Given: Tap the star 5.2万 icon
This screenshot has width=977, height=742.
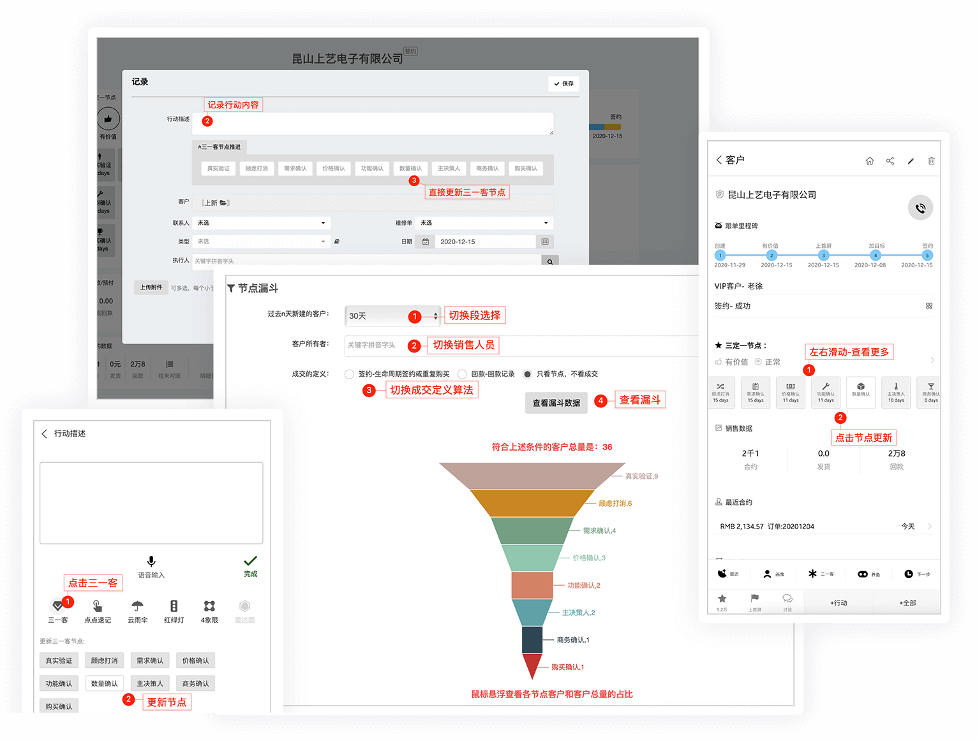Looking at the screenshot, I should click(722, 599).
